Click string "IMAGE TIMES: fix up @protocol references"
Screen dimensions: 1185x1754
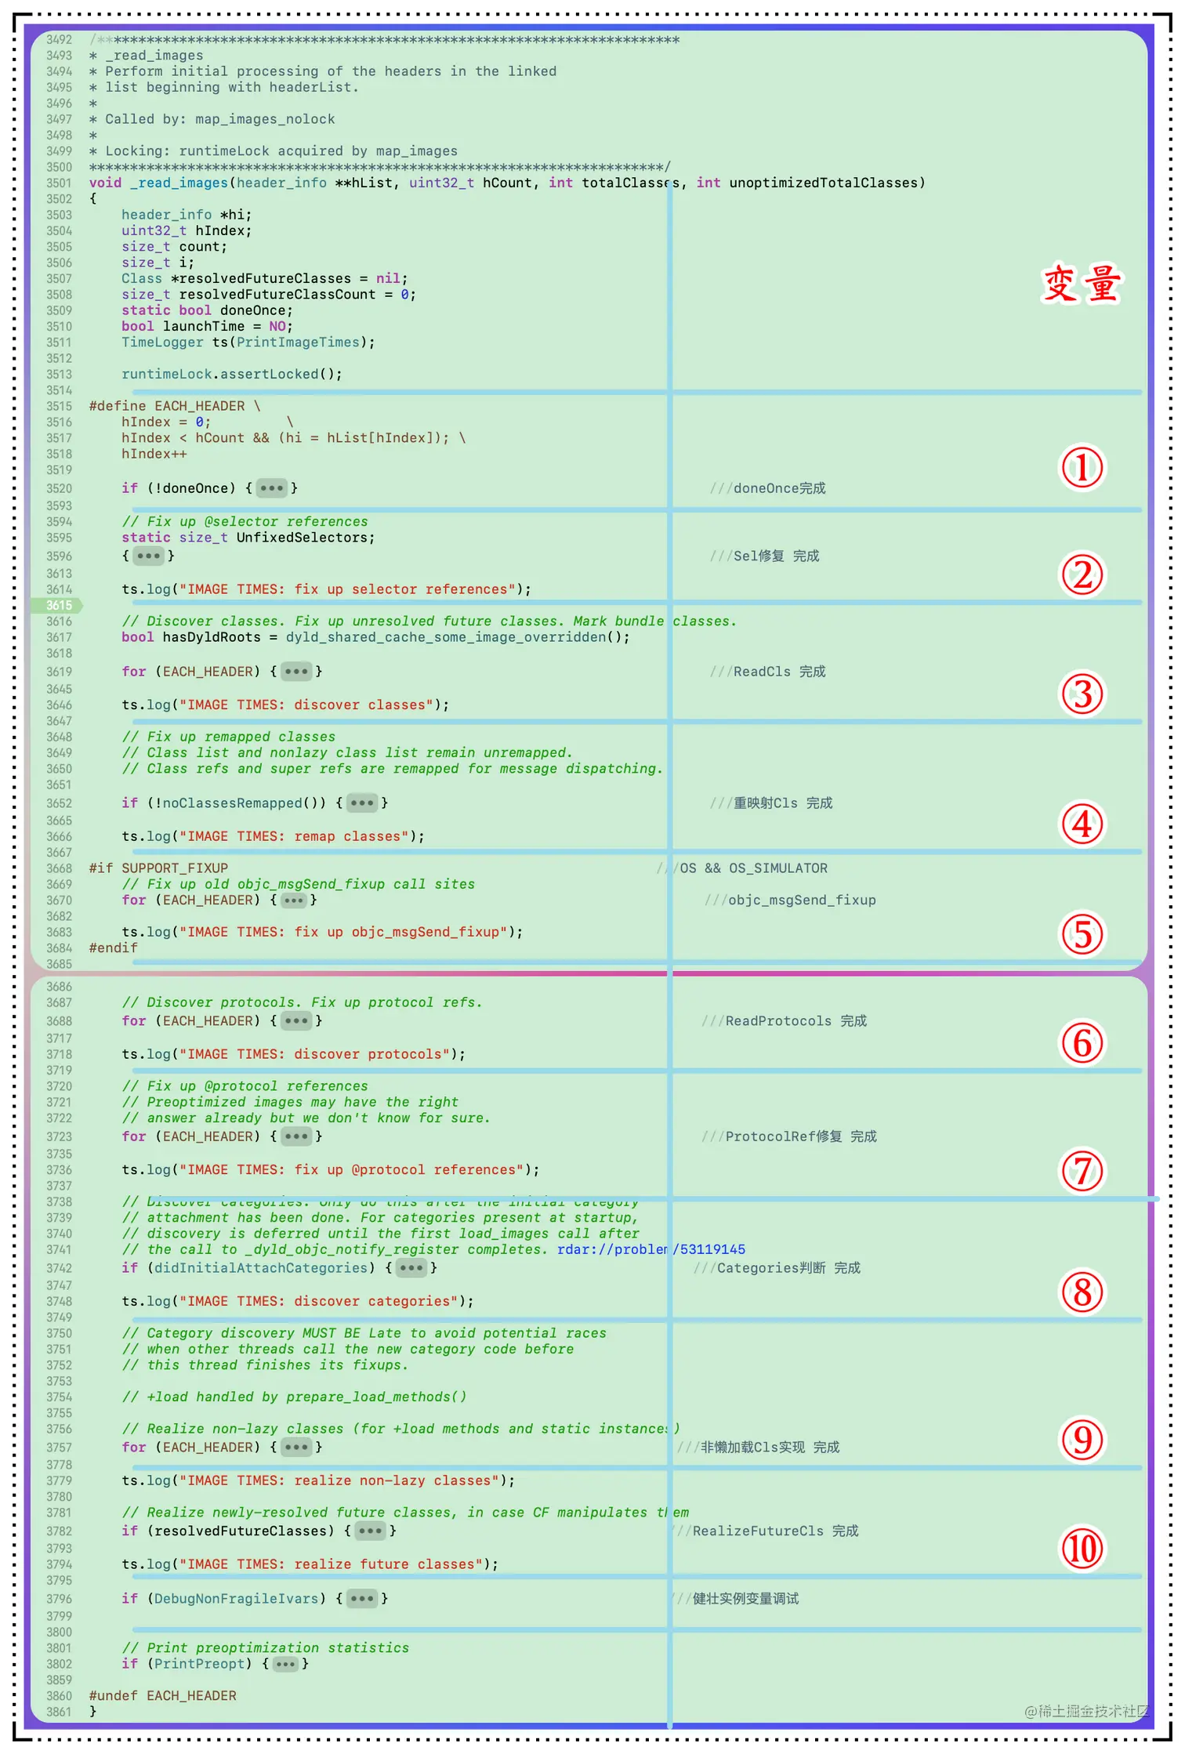(352, 1170)
